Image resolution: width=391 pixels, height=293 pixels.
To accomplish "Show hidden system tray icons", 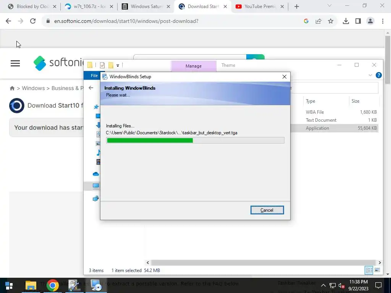I will (x=323, y=285).
